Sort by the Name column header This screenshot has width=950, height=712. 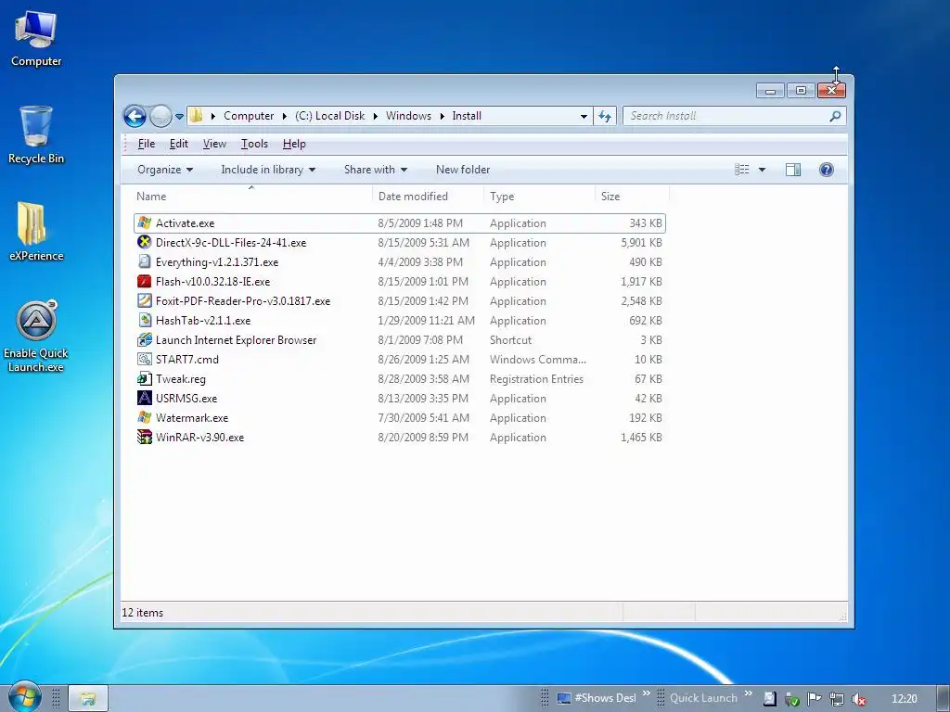(251, 197)
